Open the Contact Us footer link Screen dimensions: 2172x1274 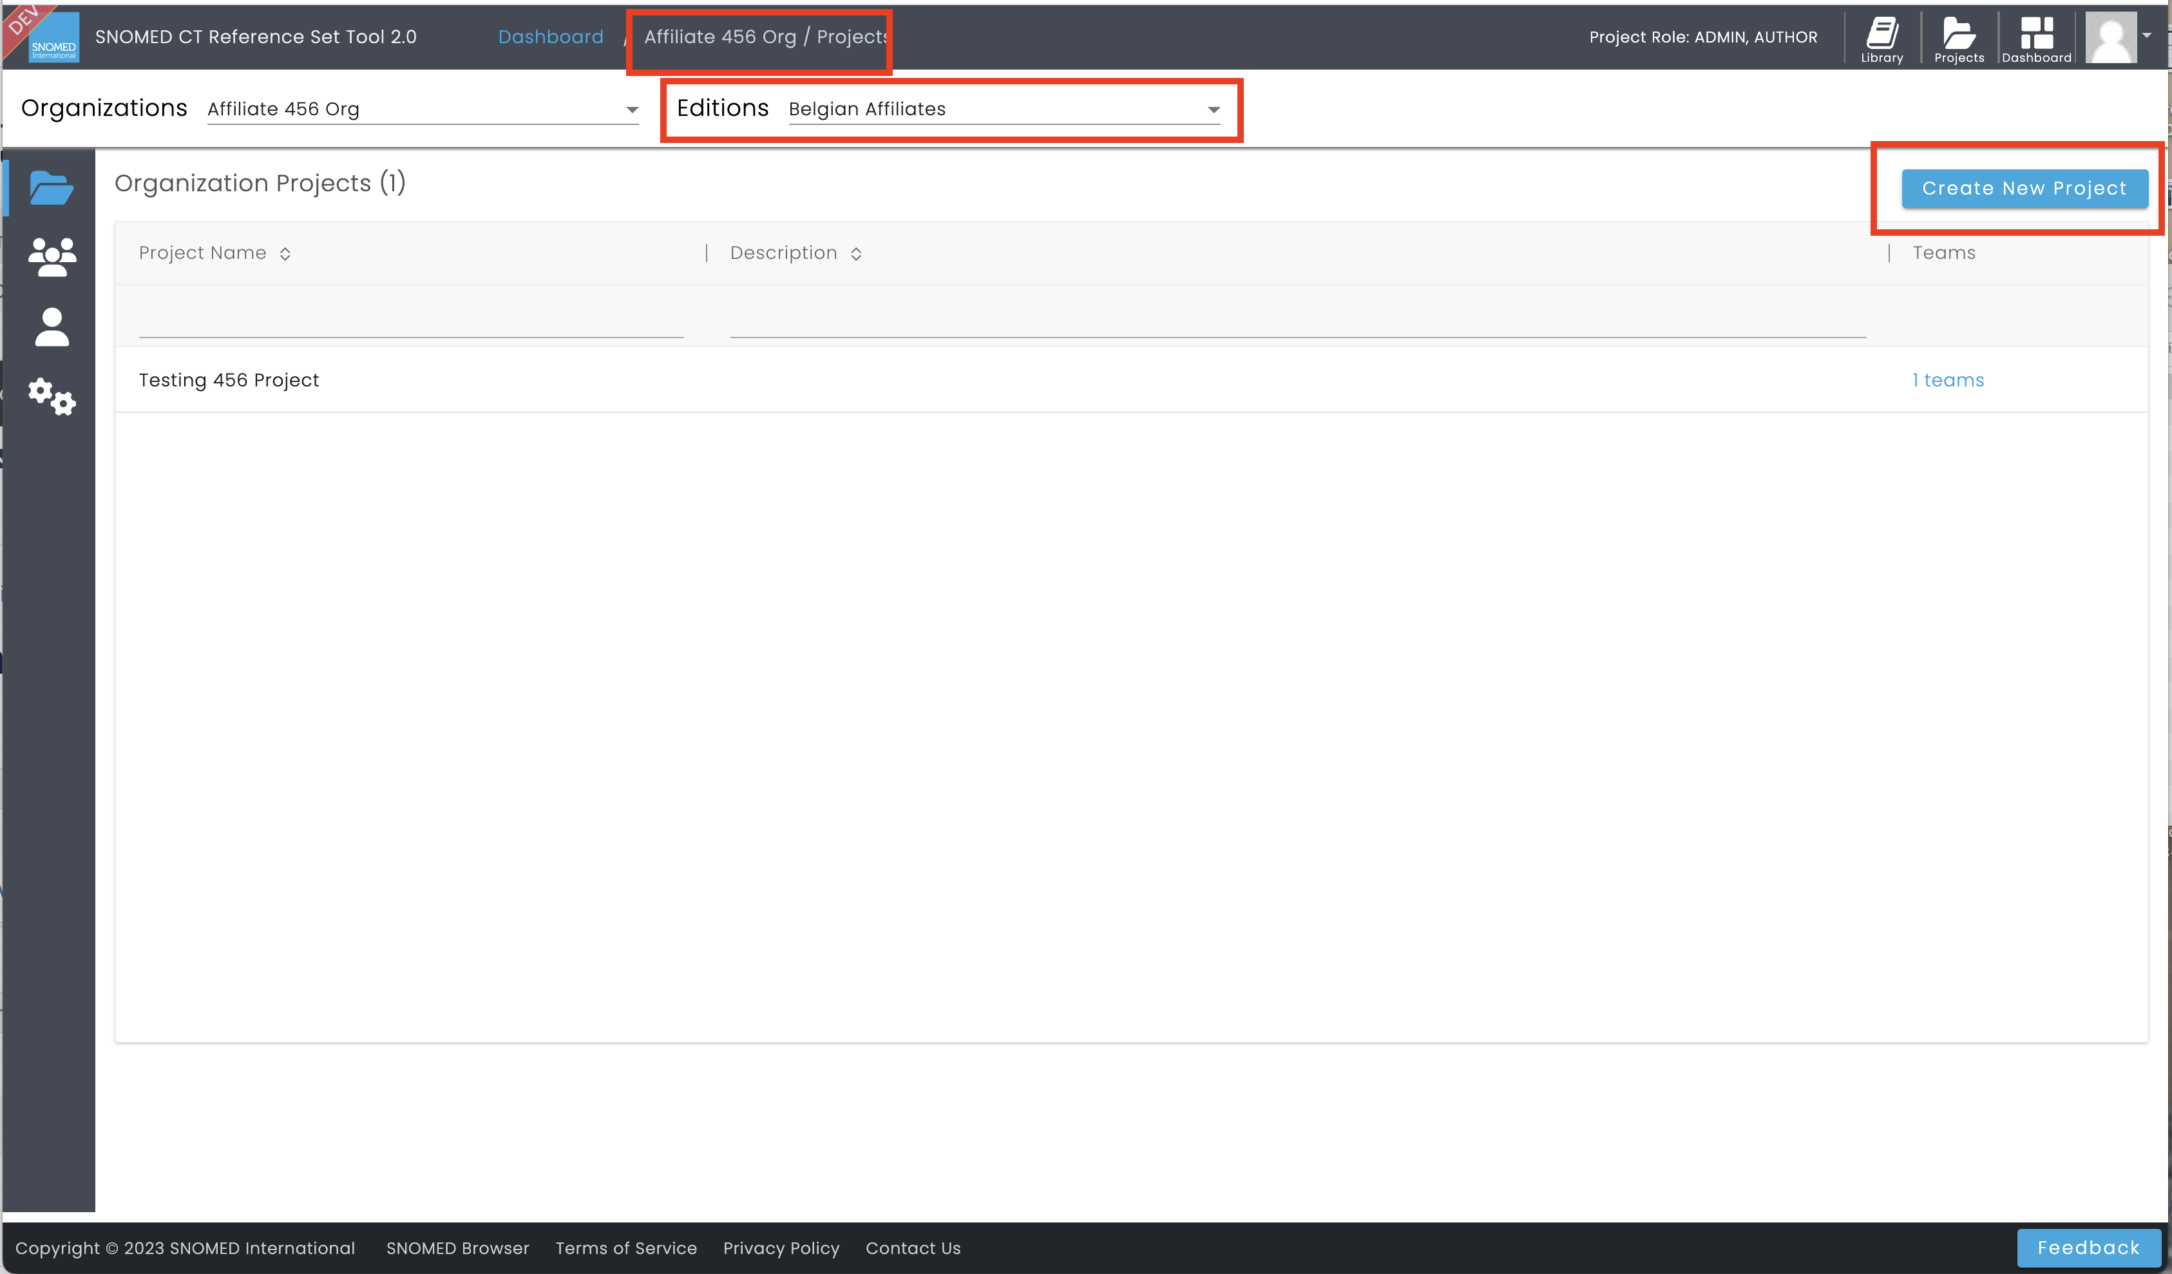click(x=913, y=1248)
